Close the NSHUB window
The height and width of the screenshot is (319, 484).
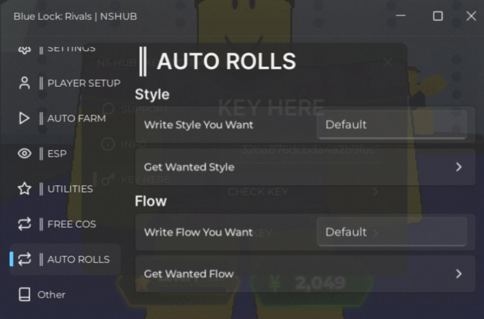[471, 16]
